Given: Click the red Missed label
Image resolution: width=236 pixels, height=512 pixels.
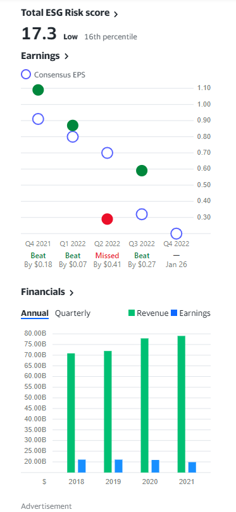Looking at the screenshot, I should click(x=107, y=256).
